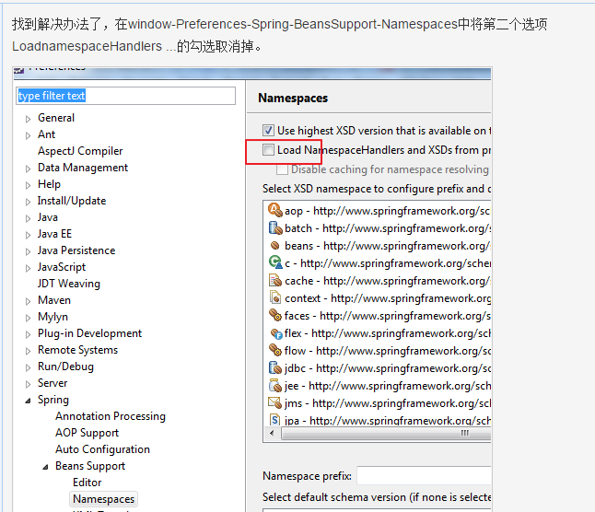Open Annotation Processing under Spring
This screenshot has width=595, height=512.
click(x=111, y=416)
